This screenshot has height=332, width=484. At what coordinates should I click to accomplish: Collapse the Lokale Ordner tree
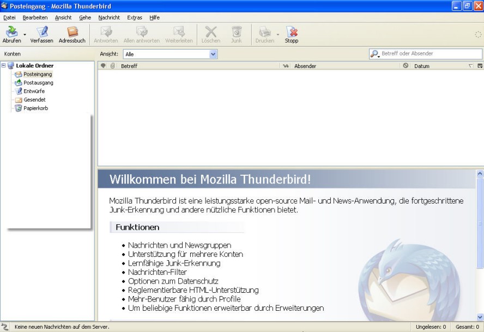point(4,65)
